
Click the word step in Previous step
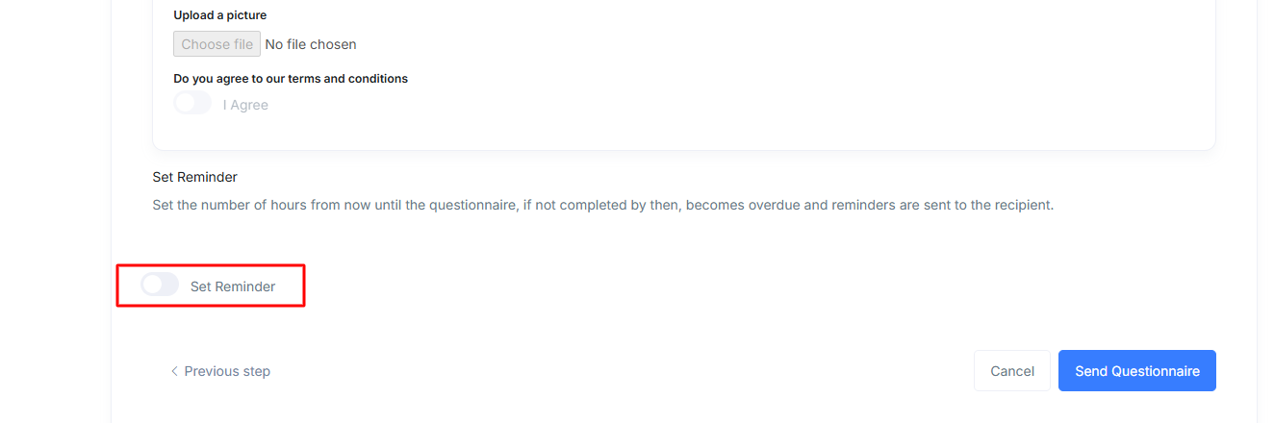[x=255, y=371]
